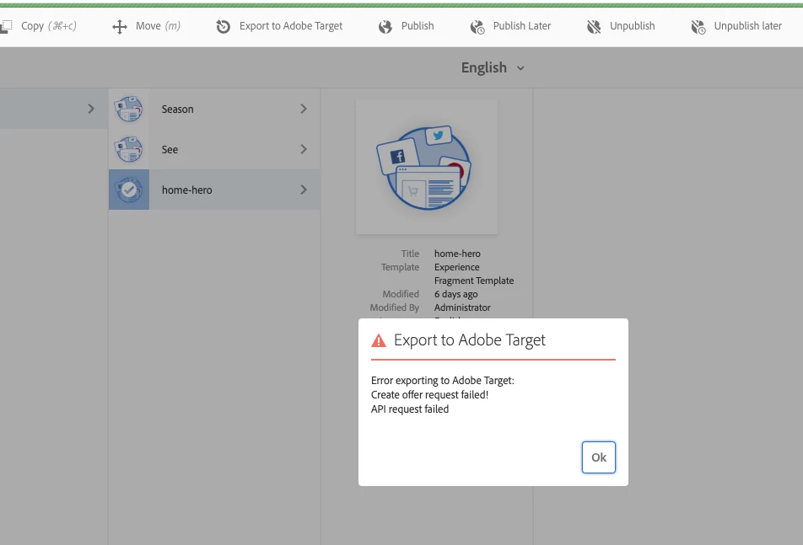Expand the home-hero row chevron
This screenshot has height=545, width=803.
pyautogui.click(x=304, y=190)
